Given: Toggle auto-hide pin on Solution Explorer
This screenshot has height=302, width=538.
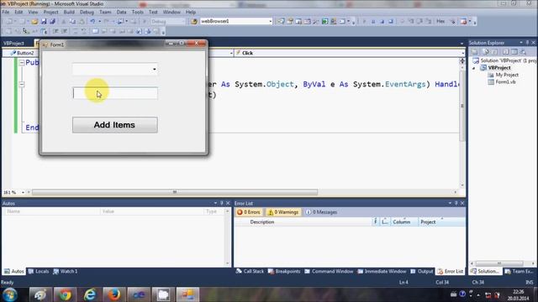Looking at the screenshot, I should click(x=527, y=43).
